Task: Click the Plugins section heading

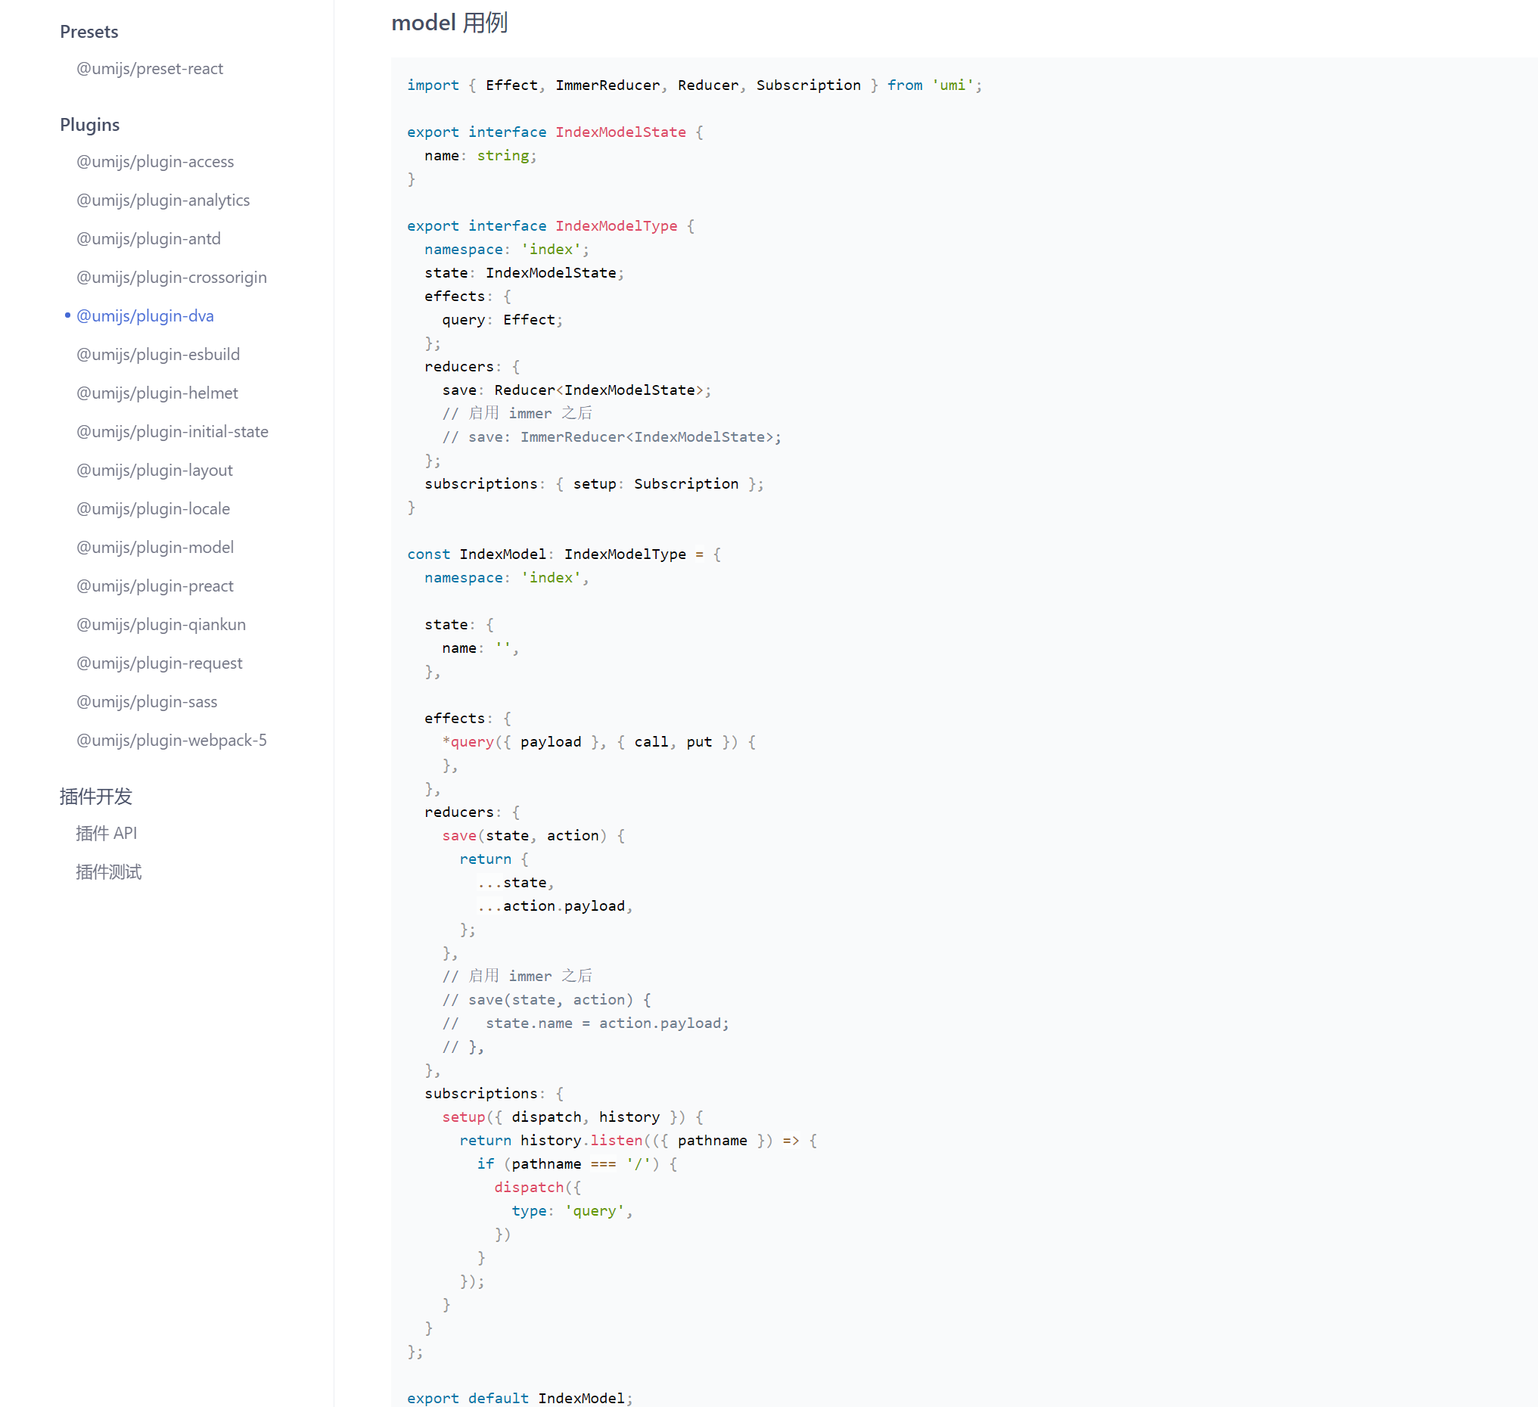Action: point(90,124)
